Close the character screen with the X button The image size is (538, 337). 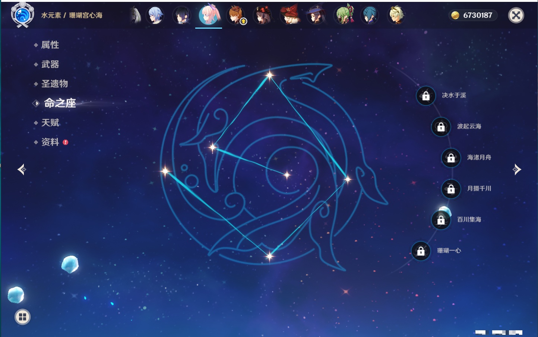click(516, 15)
